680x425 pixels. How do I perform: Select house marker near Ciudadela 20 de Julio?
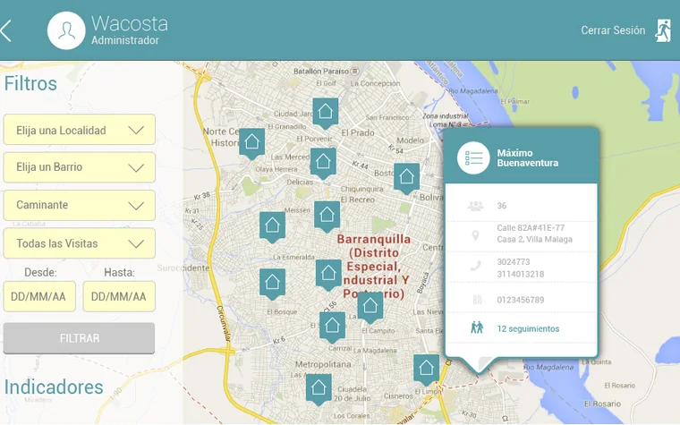coord(319,389)
